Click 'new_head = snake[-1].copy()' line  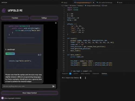pos(82,61)
